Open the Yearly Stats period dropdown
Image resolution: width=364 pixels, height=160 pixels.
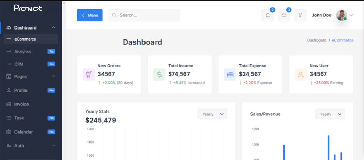point(212,114)
